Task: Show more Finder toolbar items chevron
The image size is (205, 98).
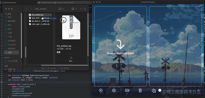Action: tap(81, 9)
